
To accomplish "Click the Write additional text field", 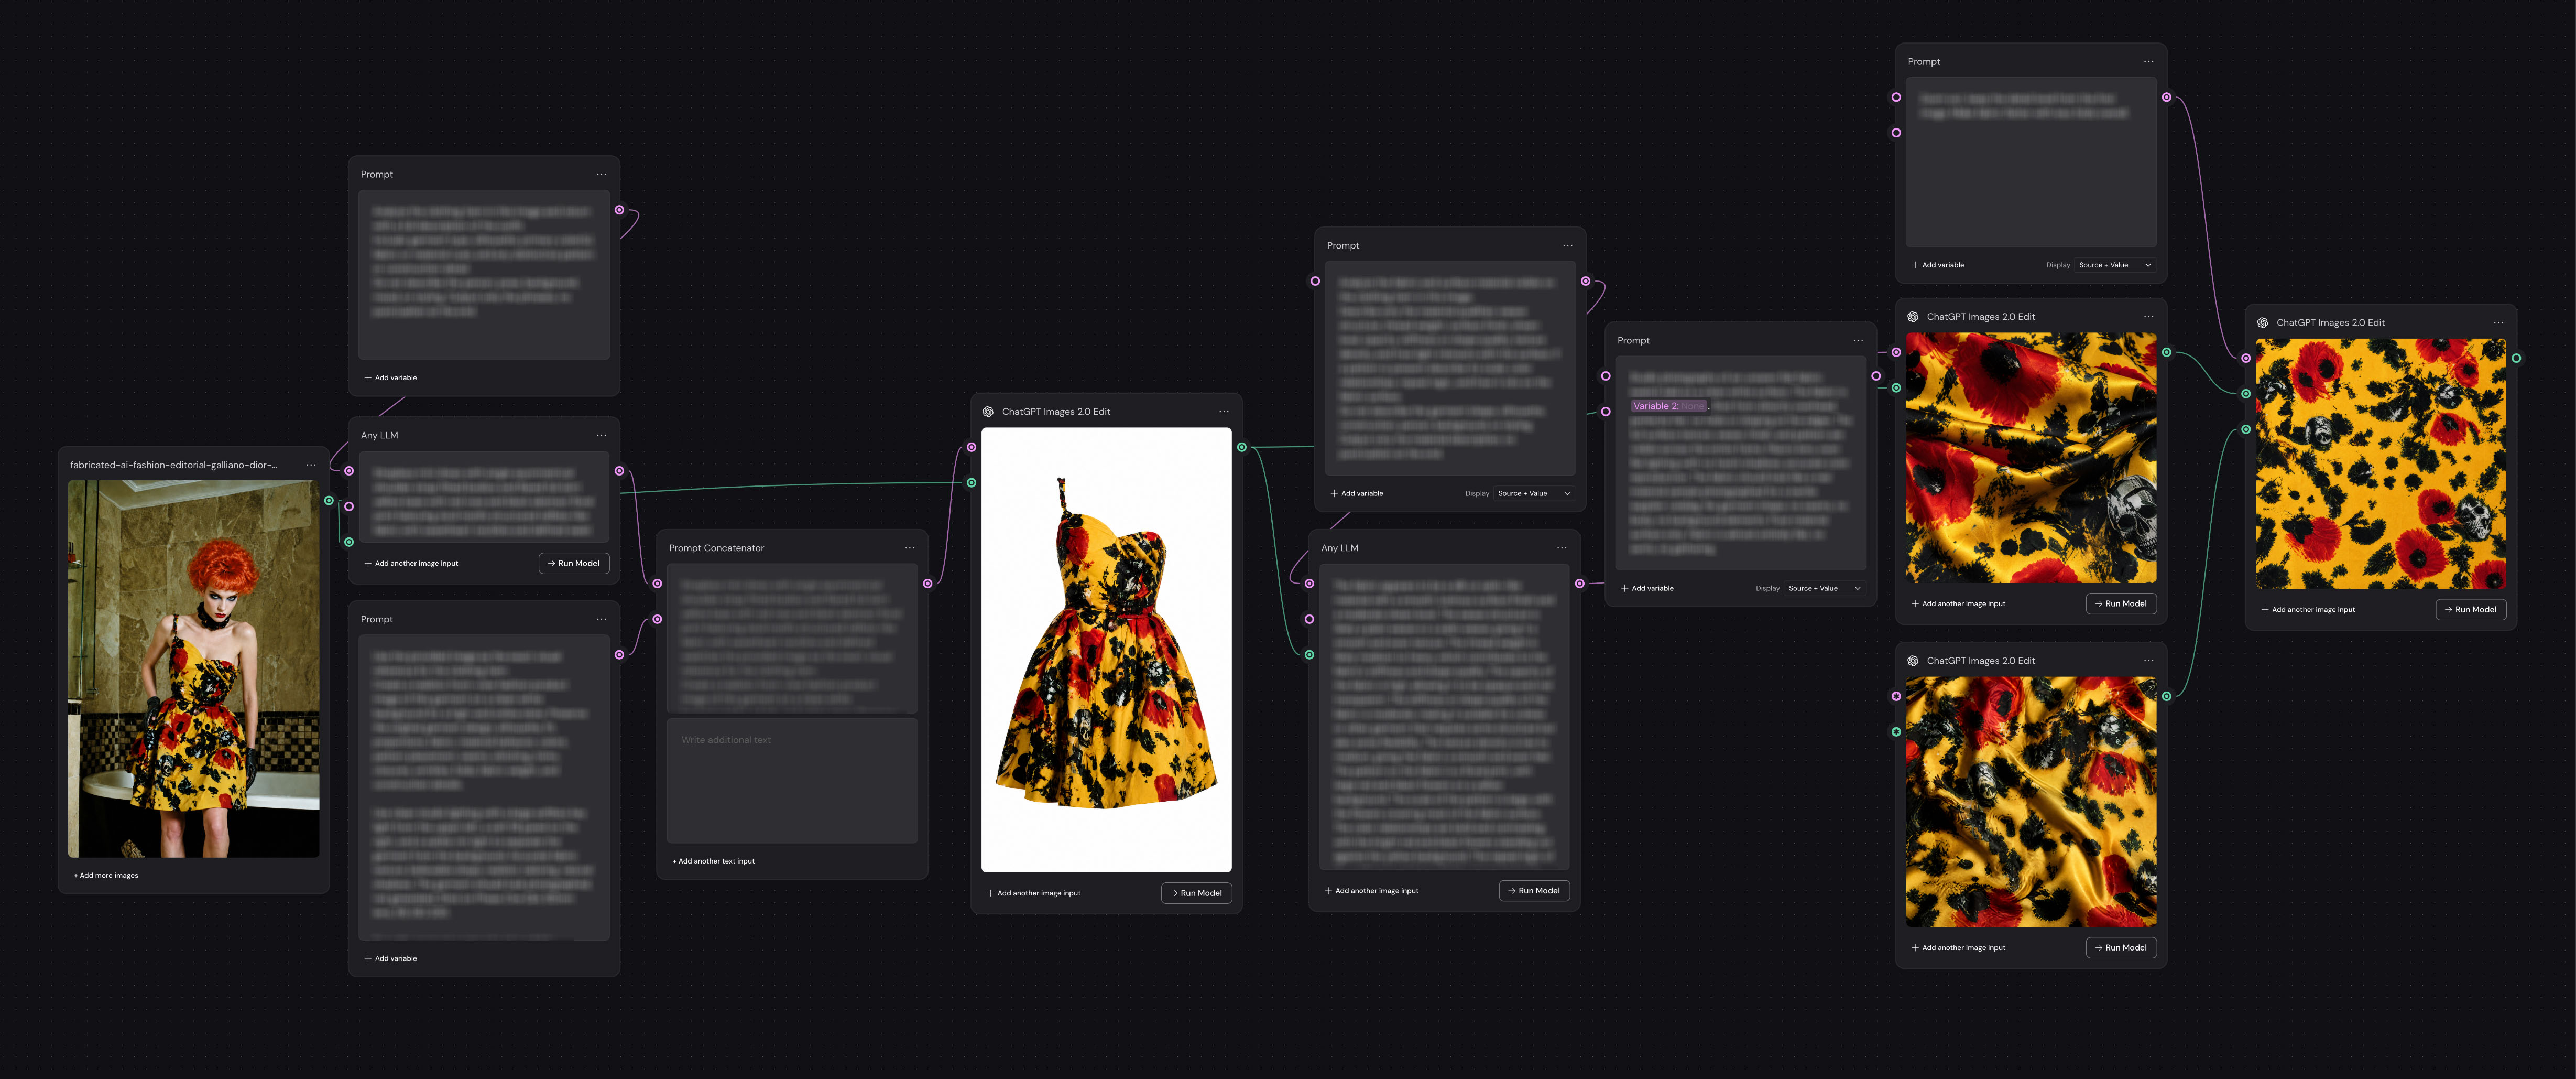I will coord(792,781).
